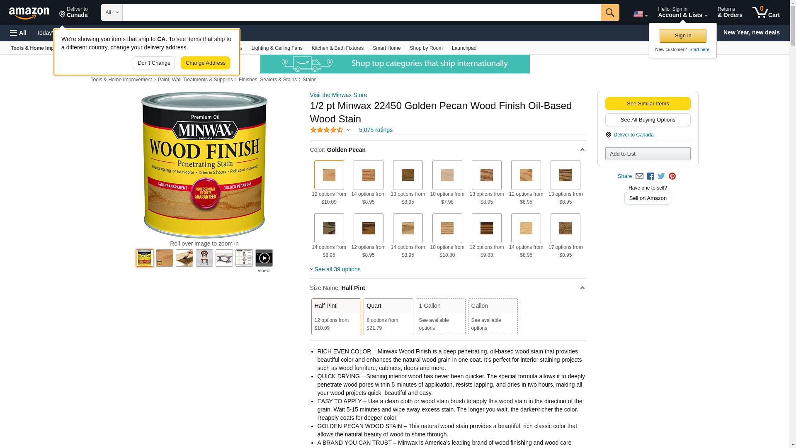The width and height of the screenshot is (796, 448).
Task: Expand See all 39 options
Action: (337, 269)
